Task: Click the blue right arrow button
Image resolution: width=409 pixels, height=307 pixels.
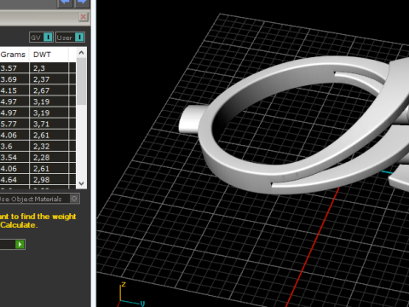Action: coord(82,3)
